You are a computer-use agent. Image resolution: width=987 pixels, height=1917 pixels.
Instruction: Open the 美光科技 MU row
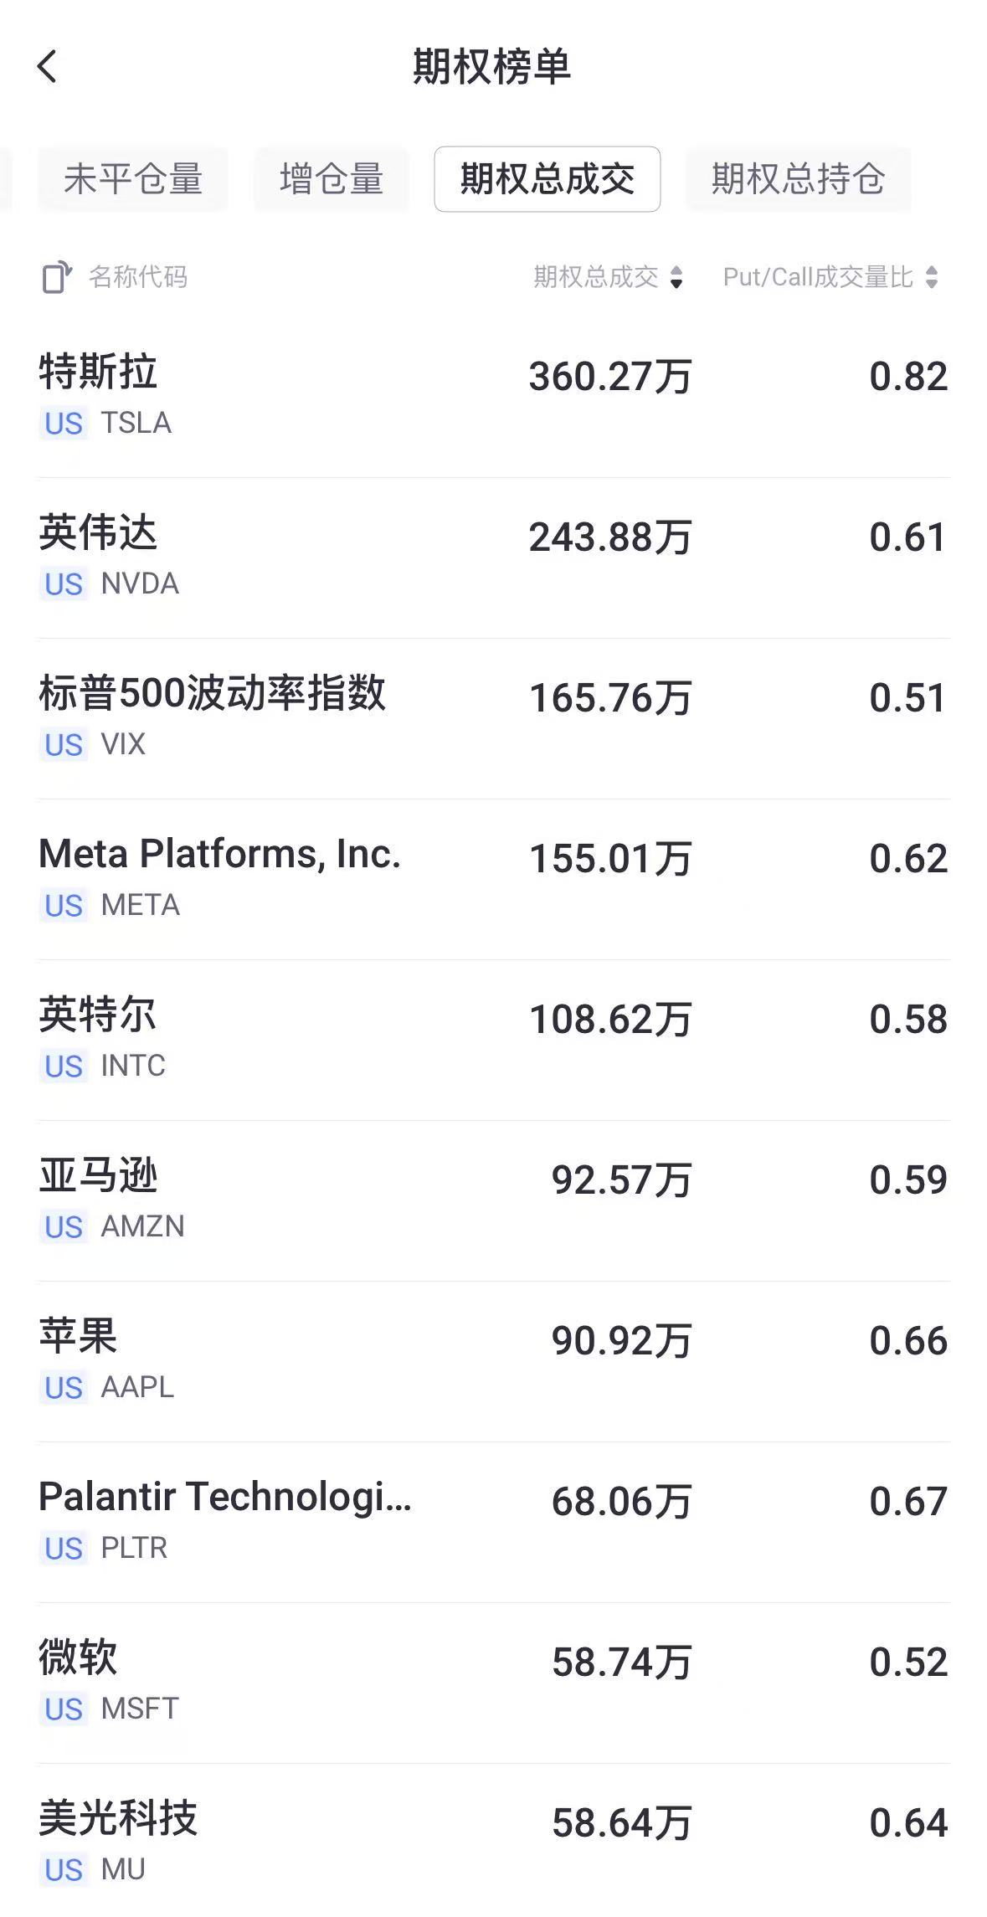coord(493,1842)
